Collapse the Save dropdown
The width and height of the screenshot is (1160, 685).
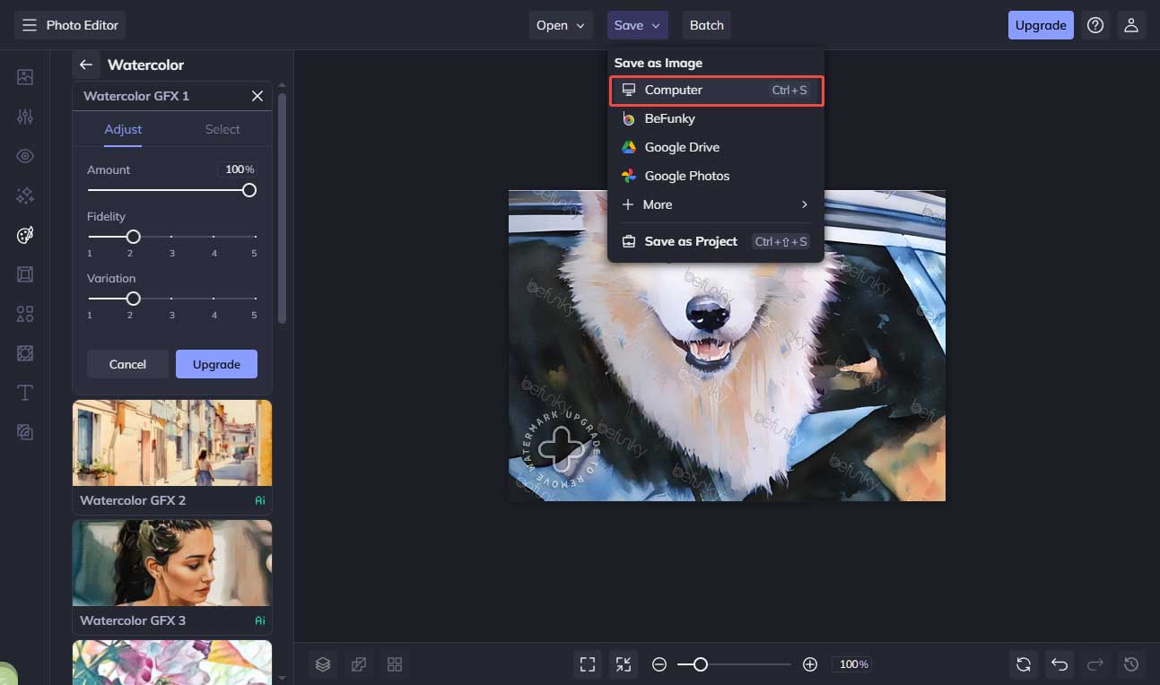tap(637, 25)
